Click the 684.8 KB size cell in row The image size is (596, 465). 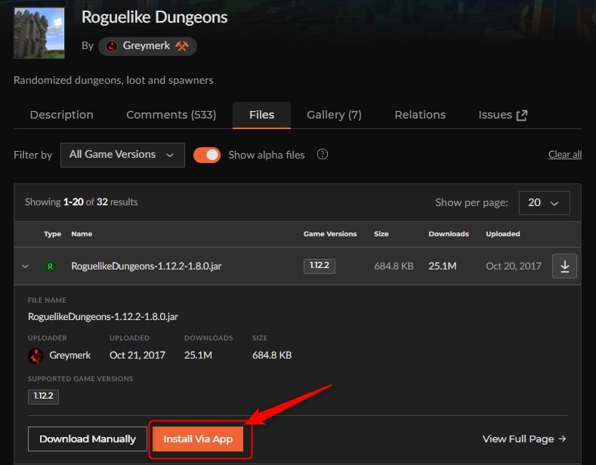pos(394,266)
